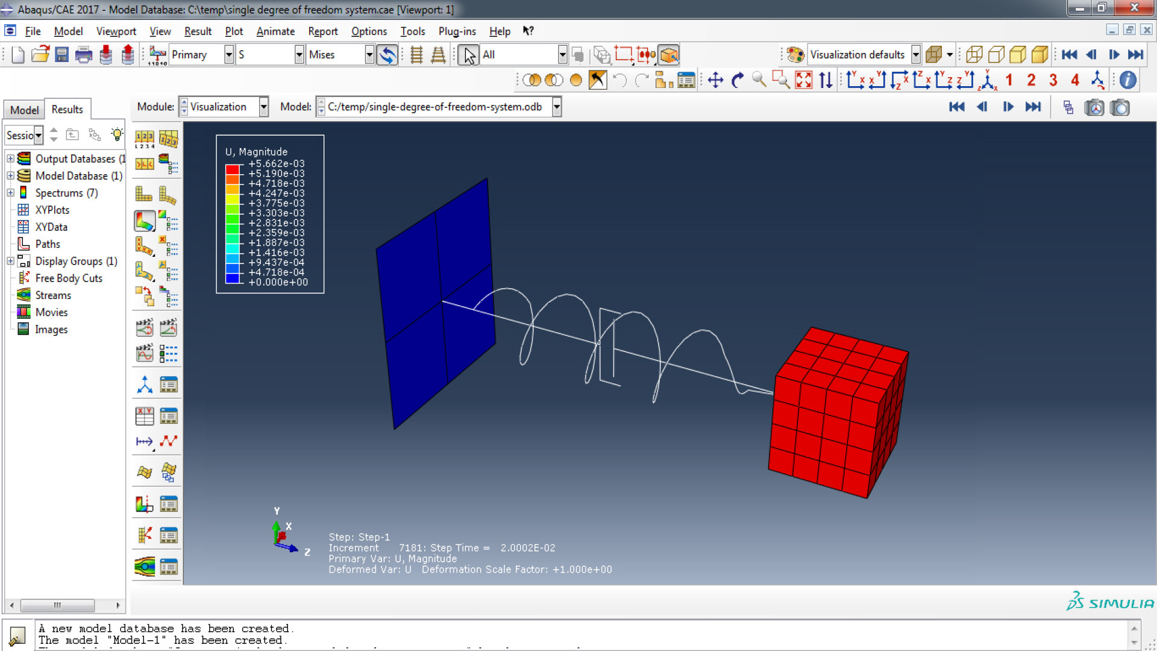The image size is (1157, 651).
Task: Select the Magnify view tool
Action: click(x=759, y=80)
